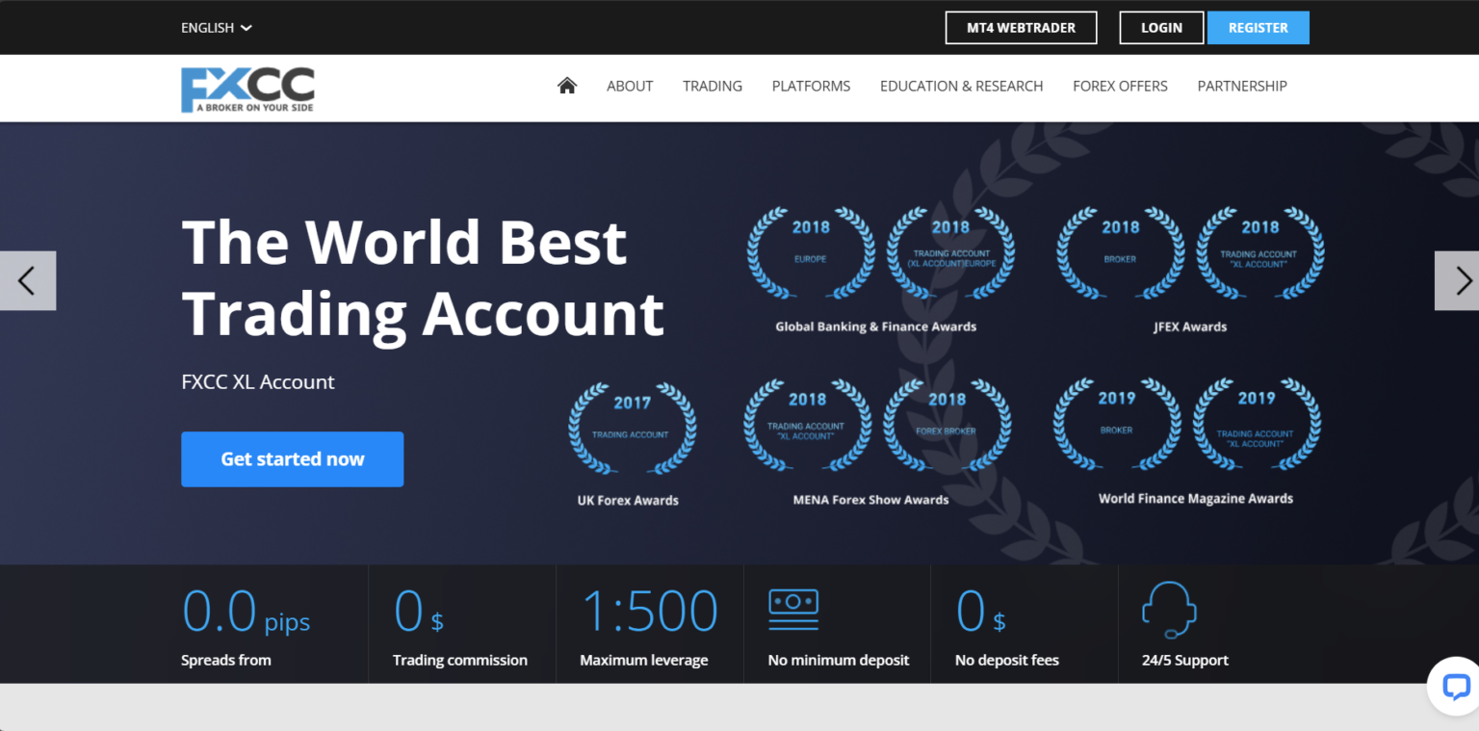Click the 2019 BROKER award wreath
The image size is (1479, 731).
coord(1117,424)
